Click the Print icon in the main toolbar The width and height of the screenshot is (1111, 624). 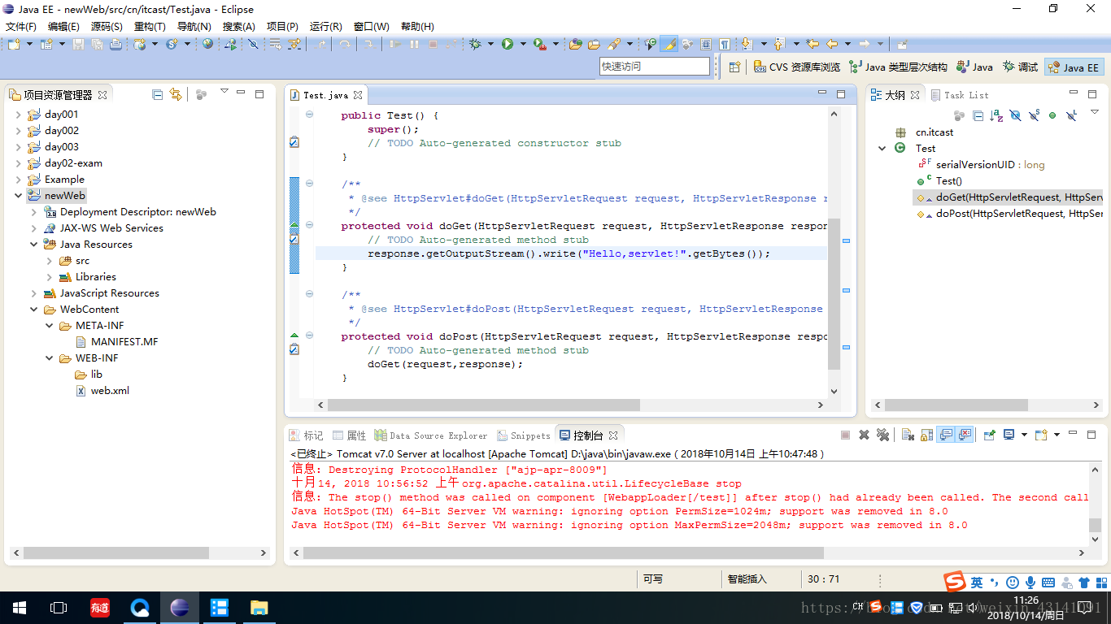(x=116, y=44)
